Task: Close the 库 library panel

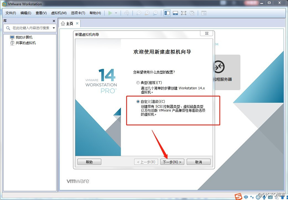Action: pos(54,21)
